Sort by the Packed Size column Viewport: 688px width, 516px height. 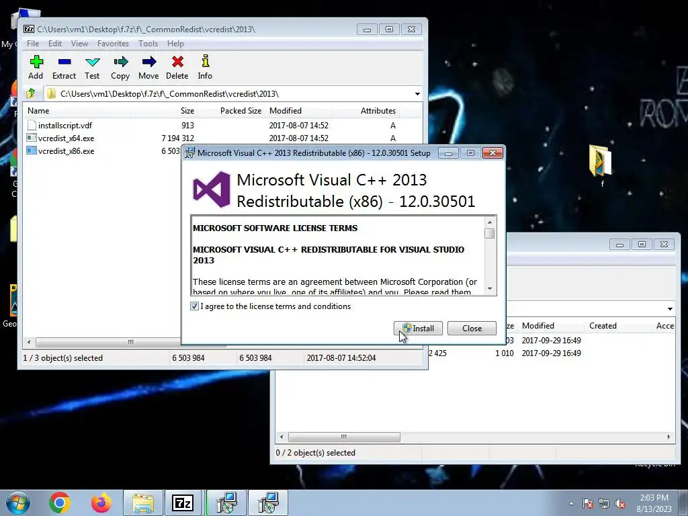click(231, 111)
